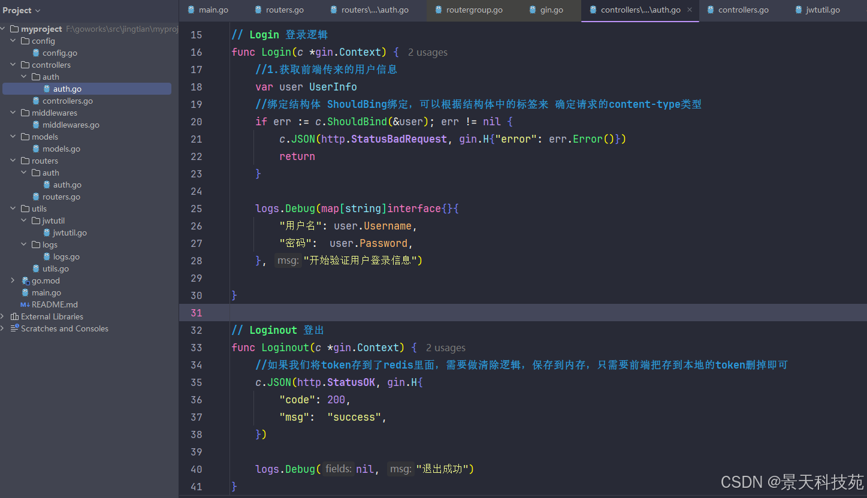Image resolution: width=867 pixels, height=498 pixels.
Task: Collapse the auth folder under controllers
Action: pyautogui.click(x=24, y=77)
